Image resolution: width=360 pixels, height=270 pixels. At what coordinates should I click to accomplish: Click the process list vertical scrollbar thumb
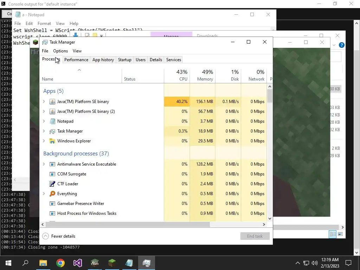pos(270,96)
